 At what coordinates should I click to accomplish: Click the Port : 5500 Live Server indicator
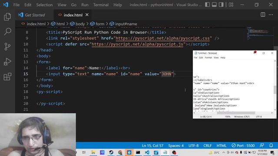(243, 146)
